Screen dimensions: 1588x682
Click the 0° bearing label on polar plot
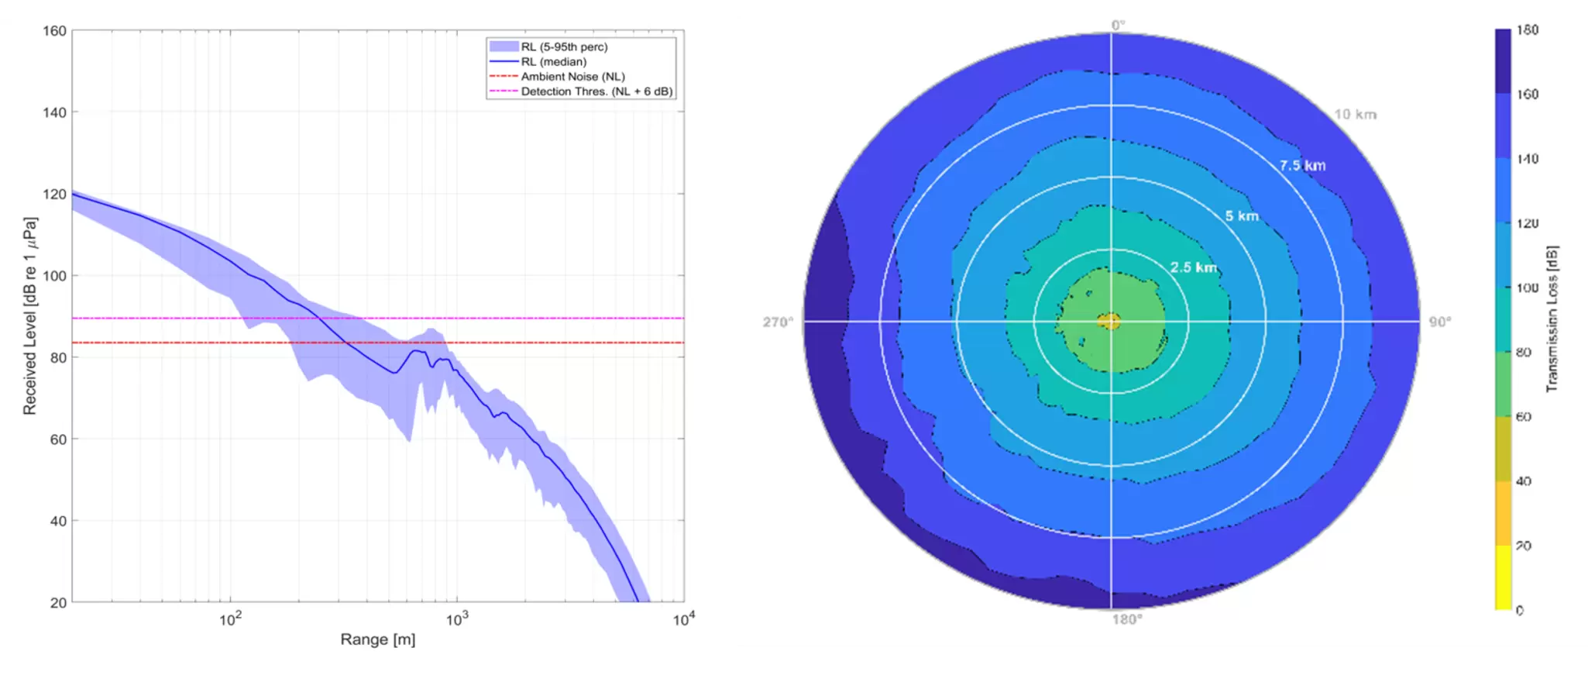pyautogui.click(x=1119, y=25)
